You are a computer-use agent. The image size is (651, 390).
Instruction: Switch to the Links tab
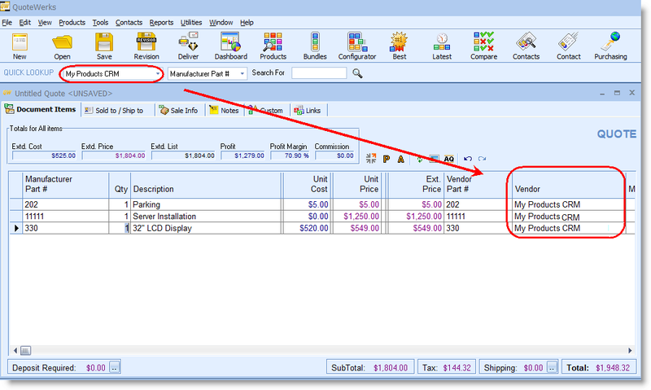coord(308,111)
